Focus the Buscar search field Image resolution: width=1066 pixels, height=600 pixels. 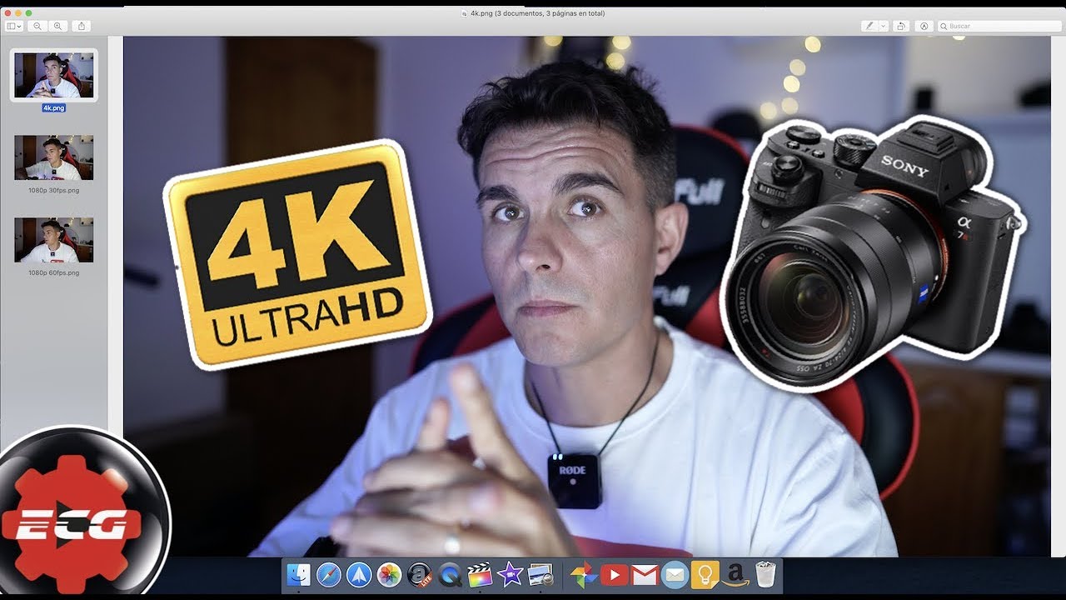point(999,27)
